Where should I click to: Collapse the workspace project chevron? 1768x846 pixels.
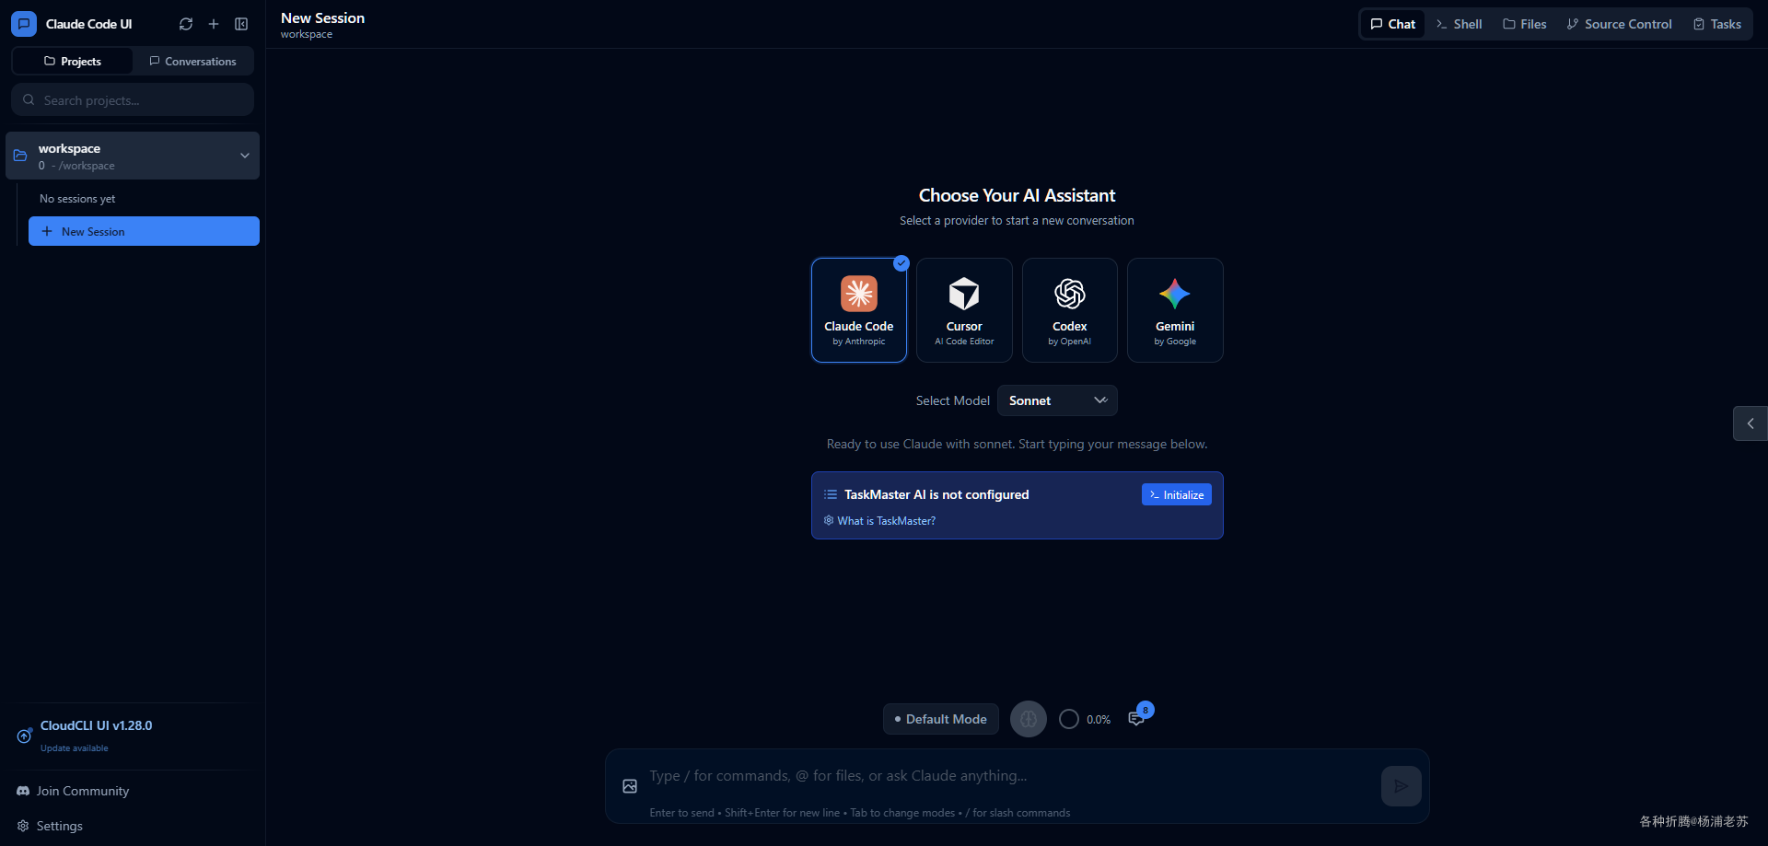tap(245, 156)
